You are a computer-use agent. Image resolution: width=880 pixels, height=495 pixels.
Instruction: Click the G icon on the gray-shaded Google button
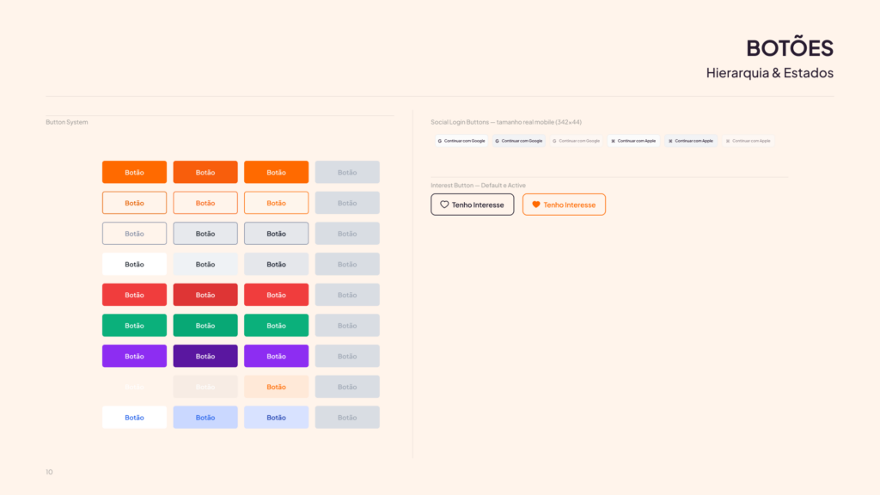tap(497, 141)
